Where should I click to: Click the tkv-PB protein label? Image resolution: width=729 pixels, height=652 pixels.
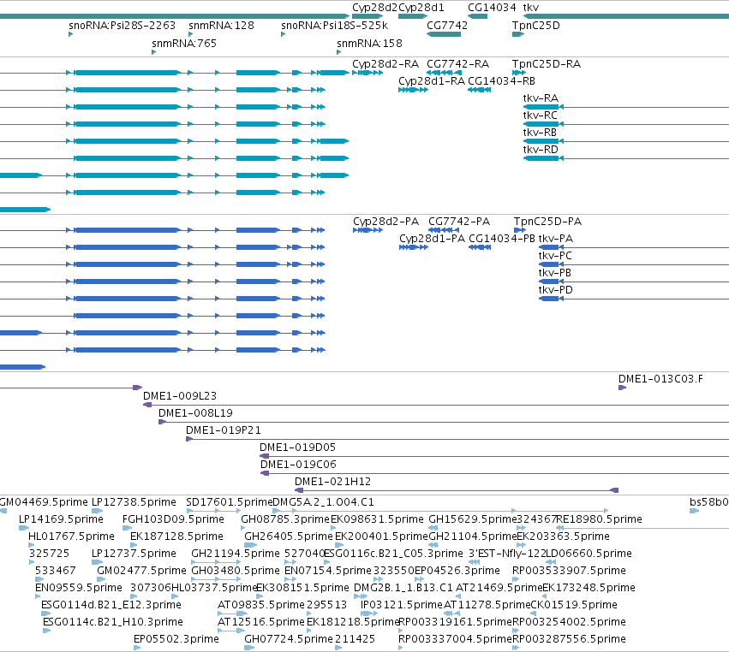click(554, 273)
